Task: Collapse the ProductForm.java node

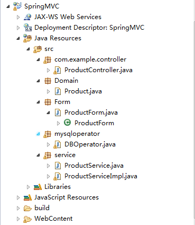Action: (x=48, y=113)
